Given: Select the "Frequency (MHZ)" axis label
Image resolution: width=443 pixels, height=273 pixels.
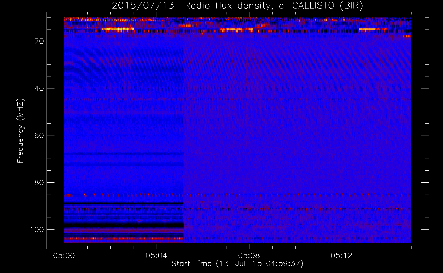Looking at the screenshot, I should (x=21, y=131).
